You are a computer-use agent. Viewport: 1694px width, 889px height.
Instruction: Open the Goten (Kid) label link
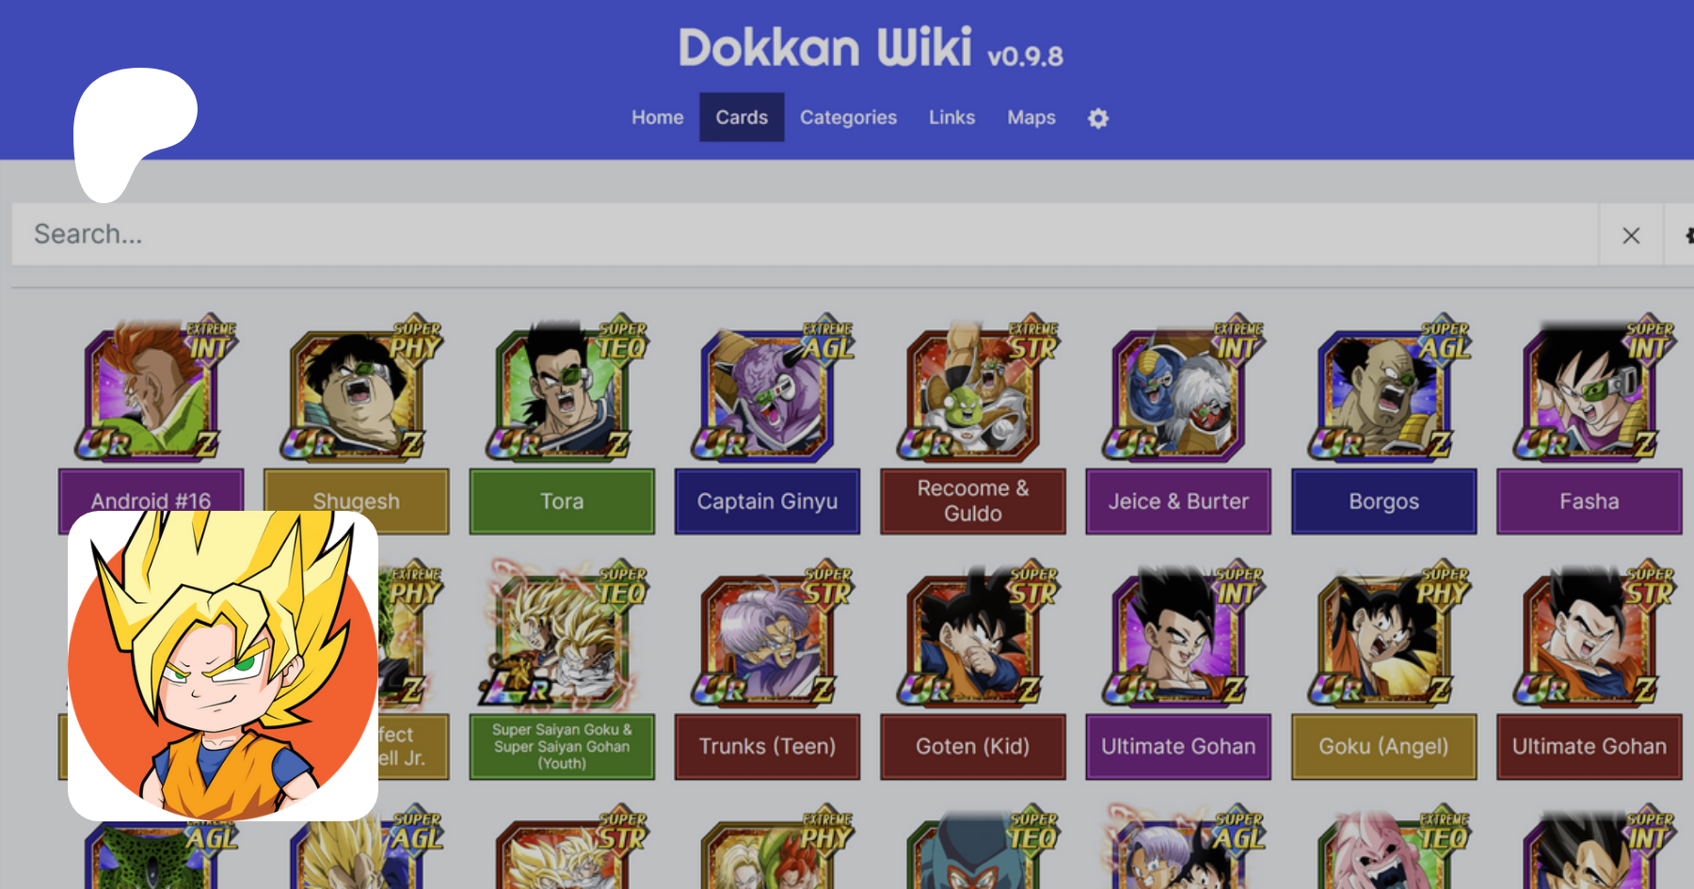point(973,747)
